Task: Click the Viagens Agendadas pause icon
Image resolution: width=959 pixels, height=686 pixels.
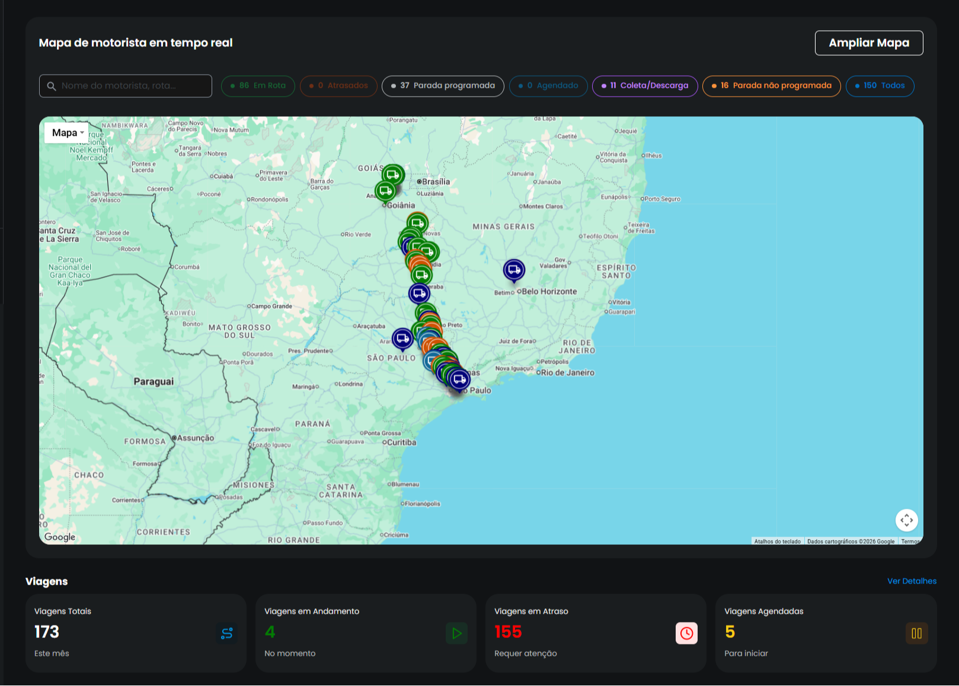Action: point(916,633)
